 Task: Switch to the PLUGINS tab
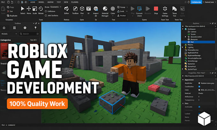pyautogui.click(x=75, y=2)
